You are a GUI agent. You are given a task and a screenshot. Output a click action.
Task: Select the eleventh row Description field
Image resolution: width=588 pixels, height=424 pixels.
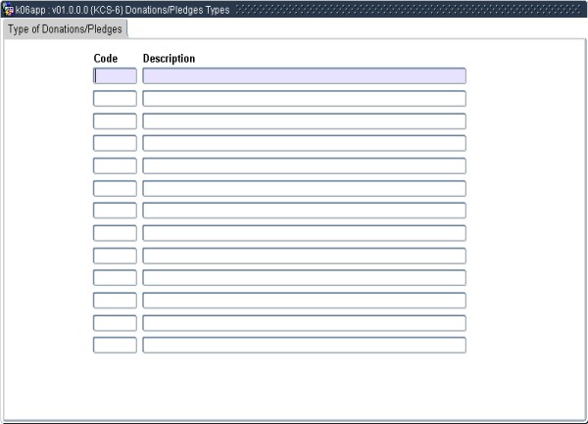click(x=304, y=300)
